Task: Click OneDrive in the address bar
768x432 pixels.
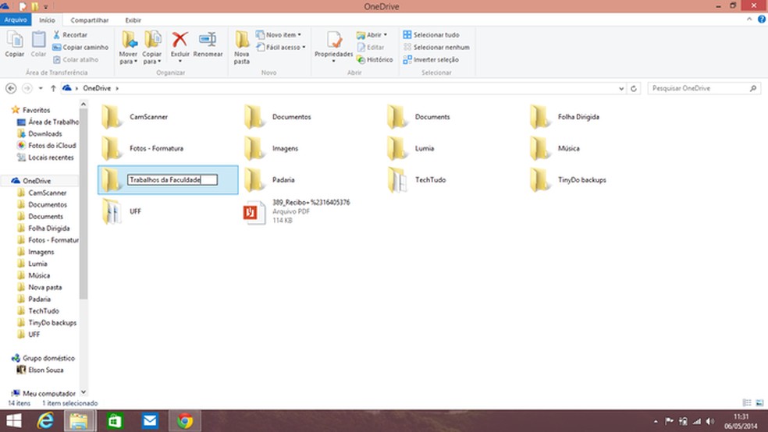Action: [97, 88]
